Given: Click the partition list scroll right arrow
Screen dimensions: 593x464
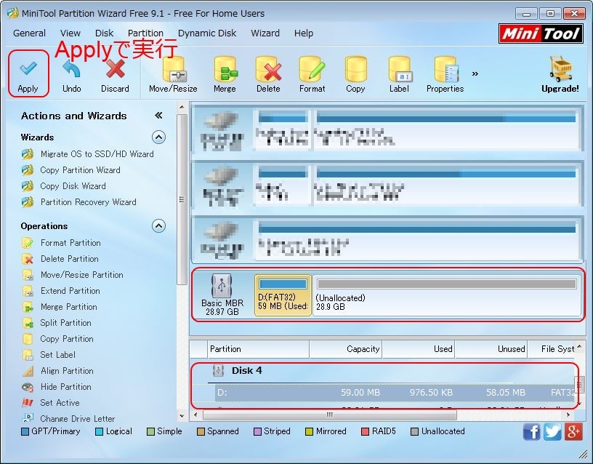Looking at the screenshot, I should pos(568,415).
